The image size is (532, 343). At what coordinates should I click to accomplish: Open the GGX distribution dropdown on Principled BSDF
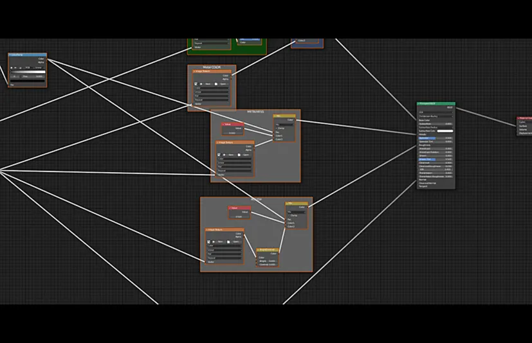436,112
